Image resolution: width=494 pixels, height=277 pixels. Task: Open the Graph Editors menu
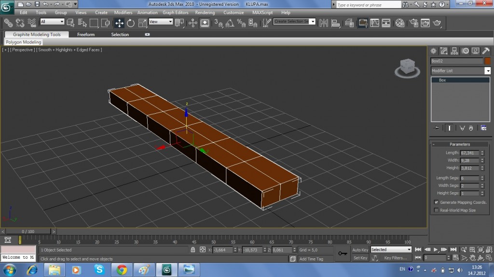(176, 13)
